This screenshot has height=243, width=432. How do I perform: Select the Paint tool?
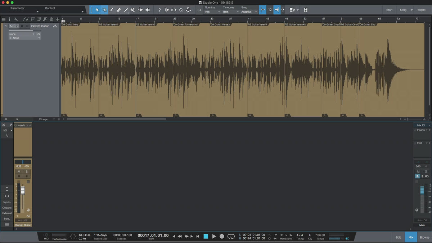point(126,10)
